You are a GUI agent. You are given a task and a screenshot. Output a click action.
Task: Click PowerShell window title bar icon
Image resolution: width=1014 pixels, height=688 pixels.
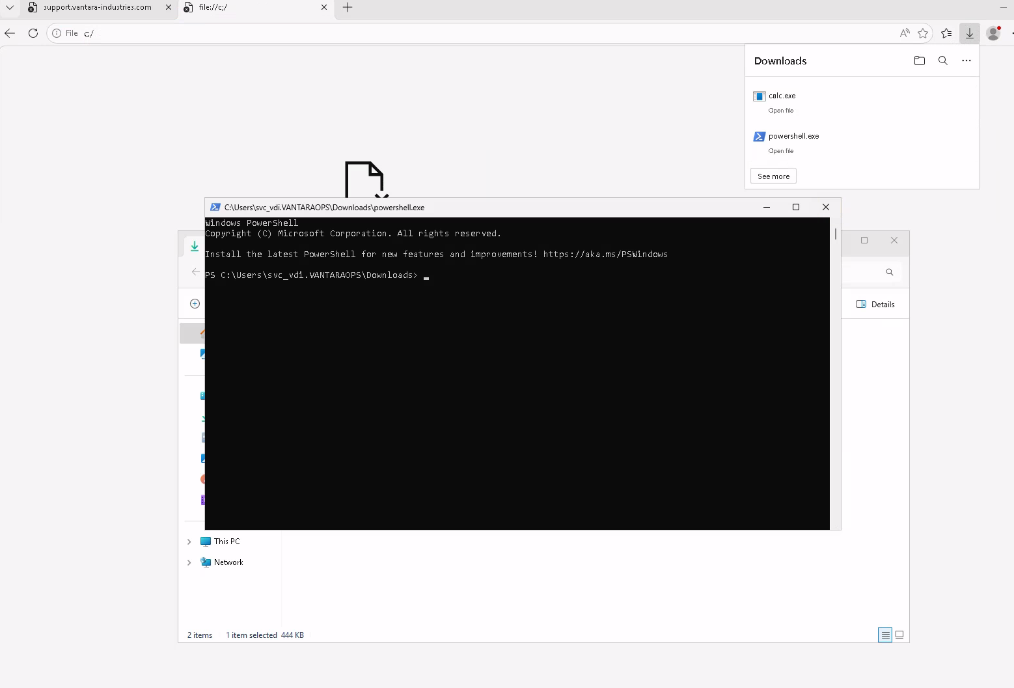[x=215, y=207]
